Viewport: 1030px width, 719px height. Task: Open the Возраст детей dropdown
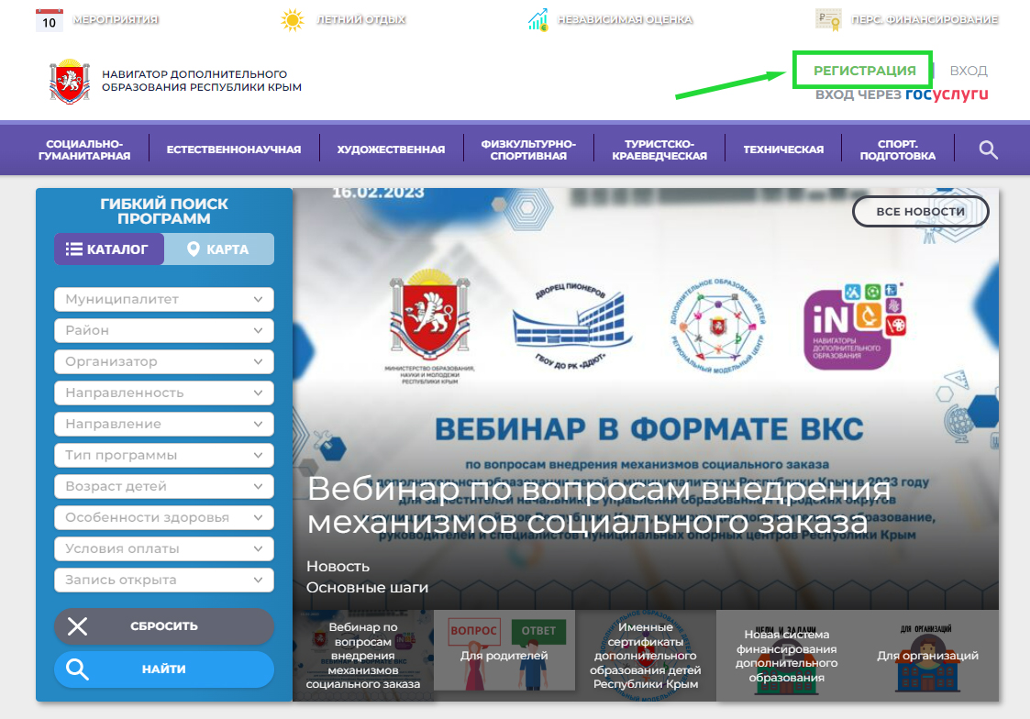(x=164, y=486)
